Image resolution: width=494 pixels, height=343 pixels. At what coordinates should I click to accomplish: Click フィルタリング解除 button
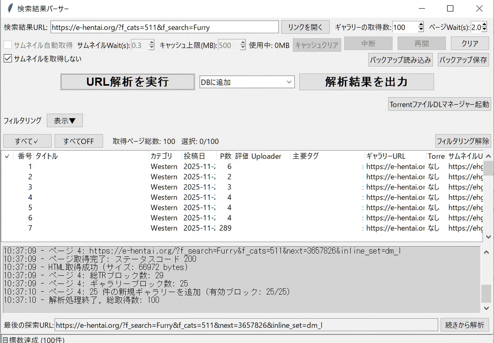[463, 141]
